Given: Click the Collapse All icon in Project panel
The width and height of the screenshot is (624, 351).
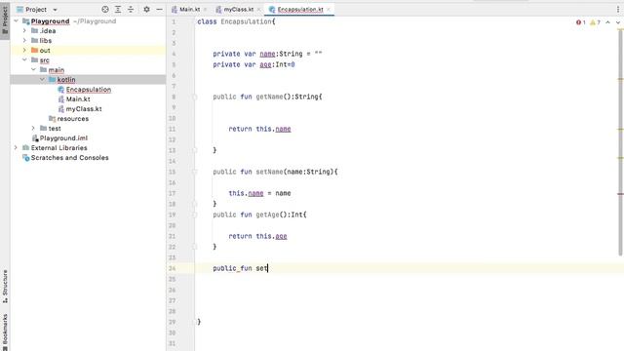Looking at the screenshot, I should click(131, 9).
